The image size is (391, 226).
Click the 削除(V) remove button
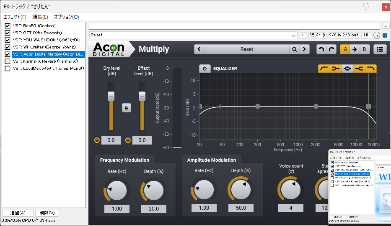47,213
